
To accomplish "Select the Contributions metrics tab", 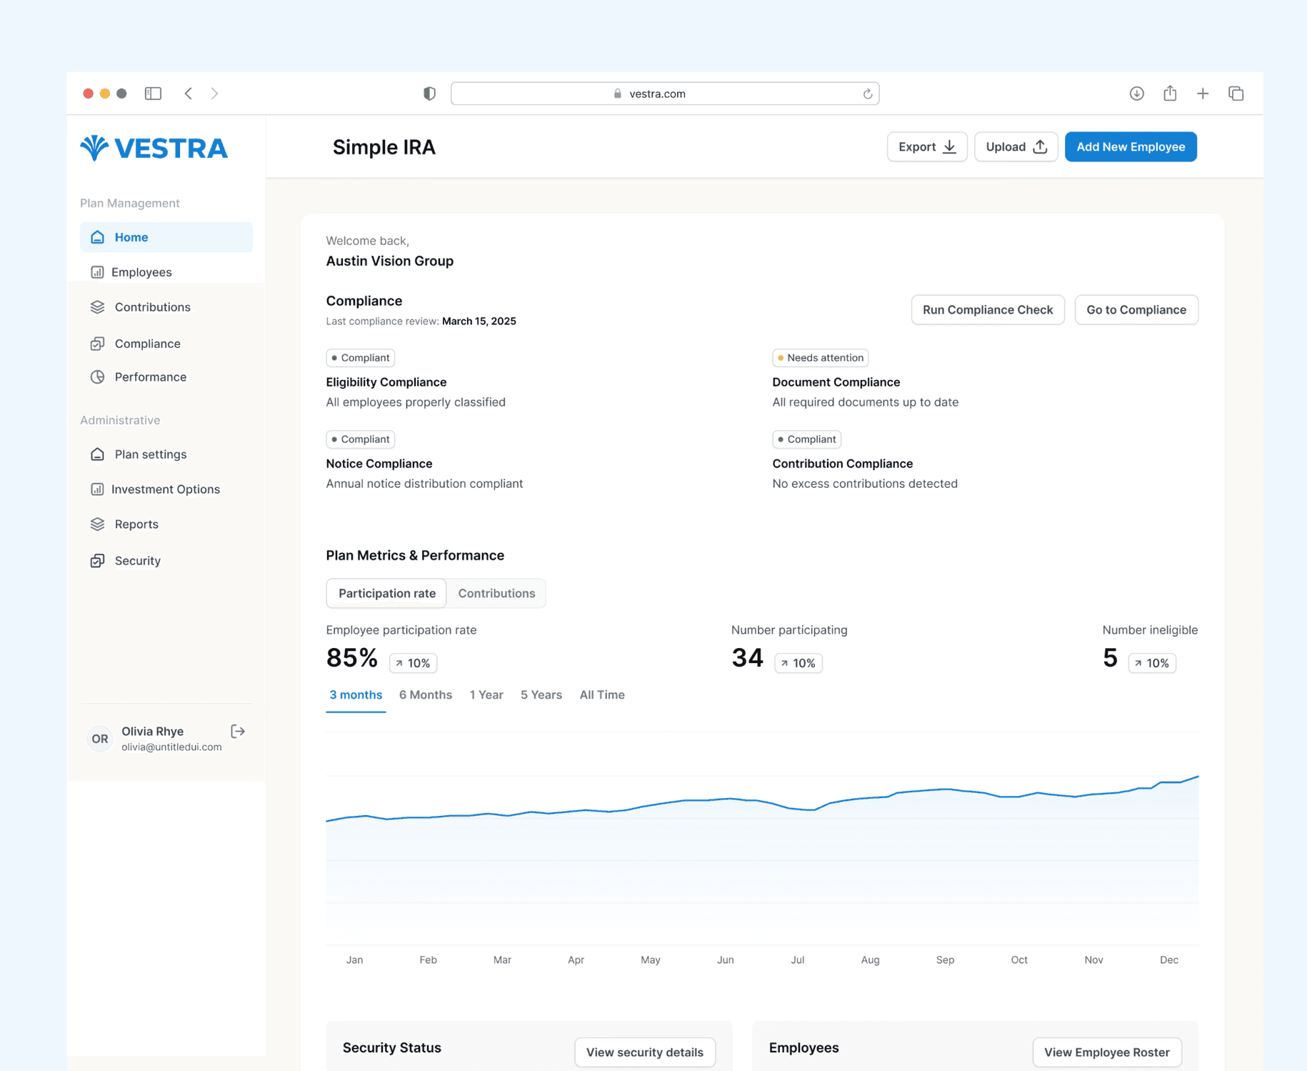I will click(x=496, y=594).
